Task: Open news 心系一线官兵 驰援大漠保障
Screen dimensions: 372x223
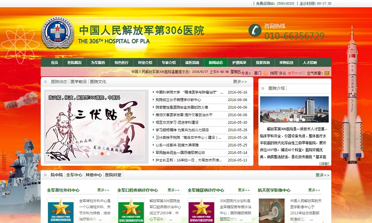Action: pyautogui.click(x=177, y=145)
